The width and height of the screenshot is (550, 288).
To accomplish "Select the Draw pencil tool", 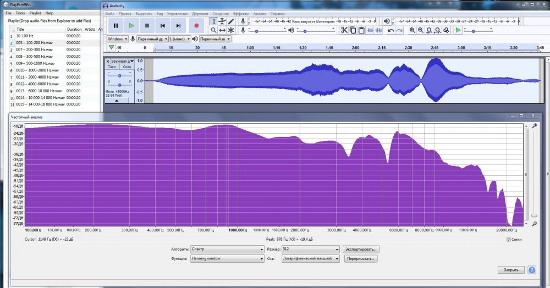I will 231,21.
